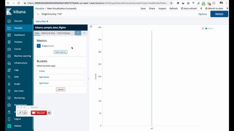Select the arrow annotation tool in Record window

[x=20, y=113]
